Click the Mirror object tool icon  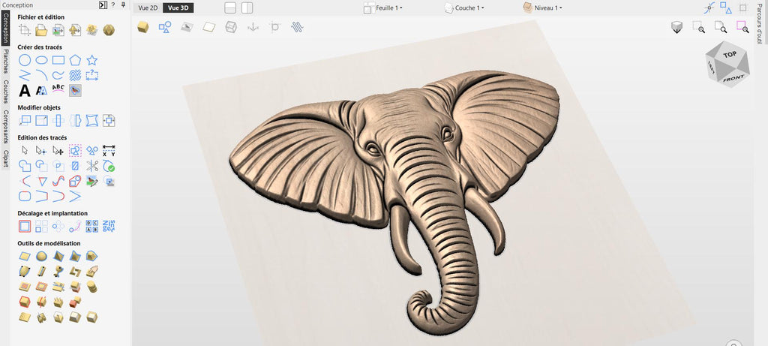(x=75, y=121)
